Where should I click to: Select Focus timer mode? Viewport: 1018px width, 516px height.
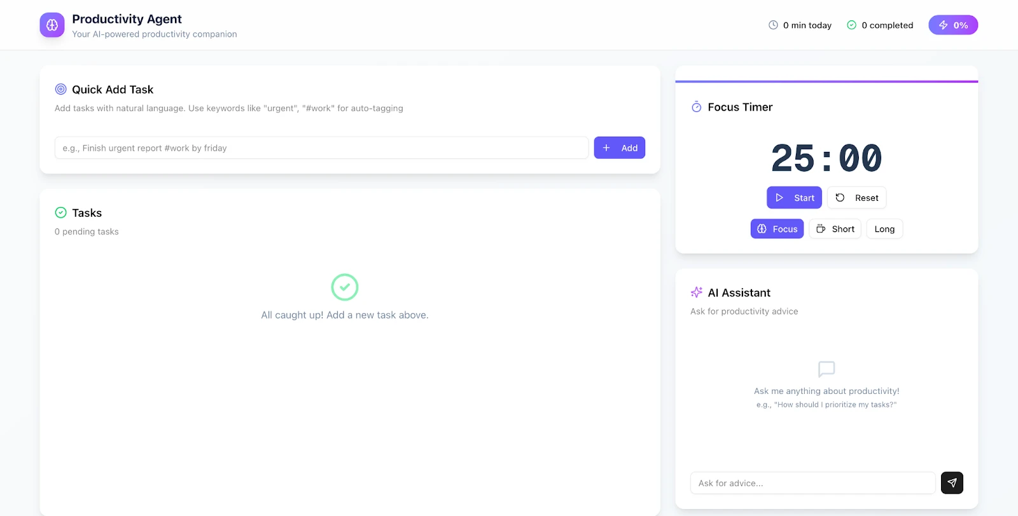(x=777, y=229)
